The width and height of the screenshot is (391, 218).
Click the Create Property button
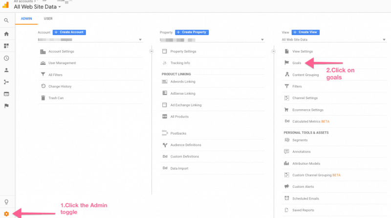(192, 32)
